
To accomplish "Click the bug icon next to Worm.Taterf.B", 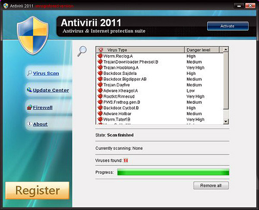I will coord(100,119).
